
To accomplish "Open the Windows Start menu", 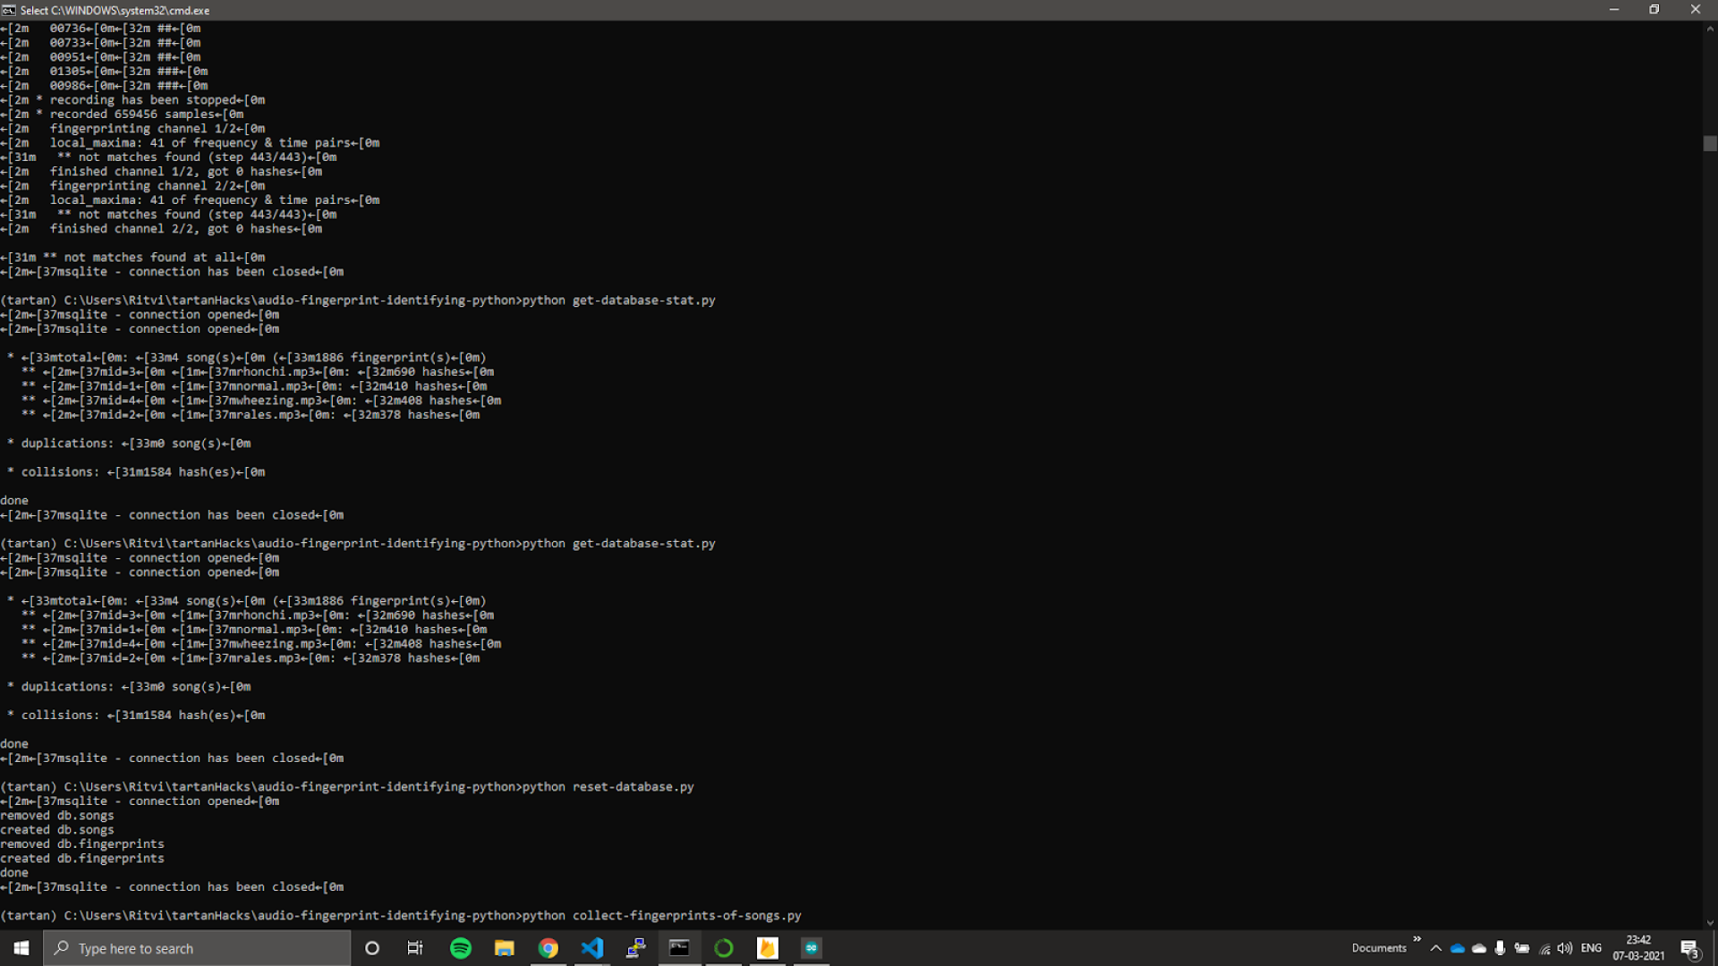I will 21,948.
